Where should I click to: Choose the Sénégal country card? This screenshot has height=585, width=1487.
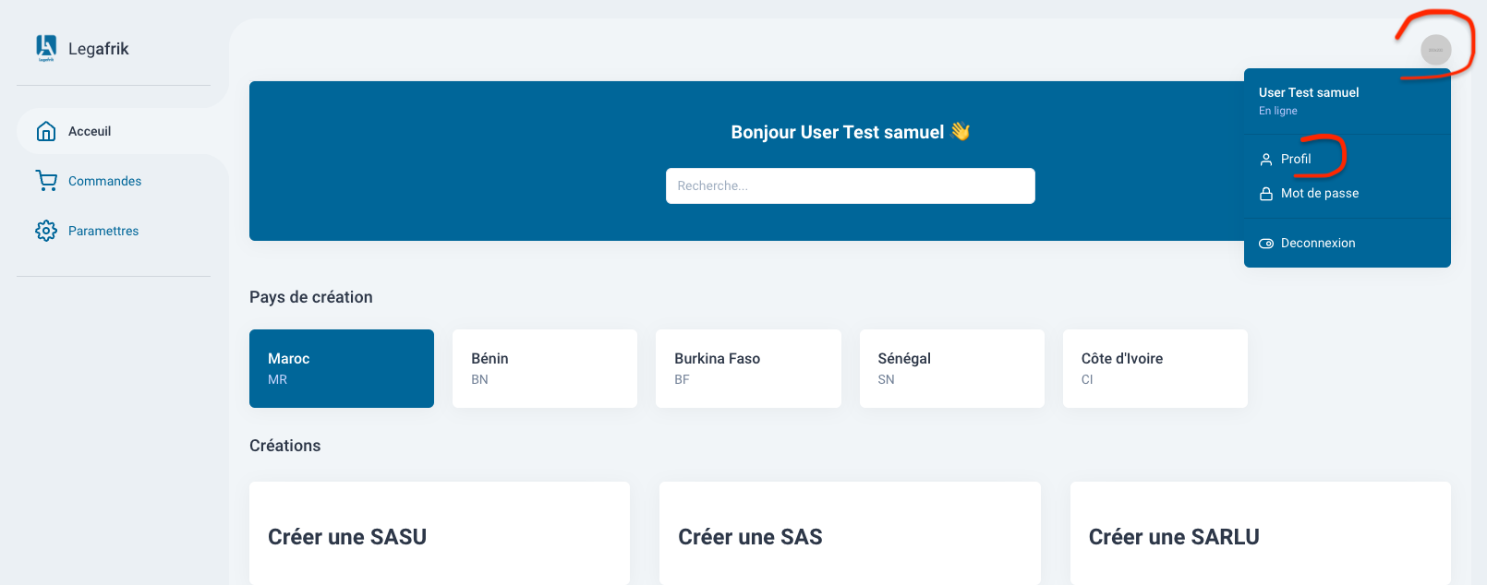[x=951, y=368]
